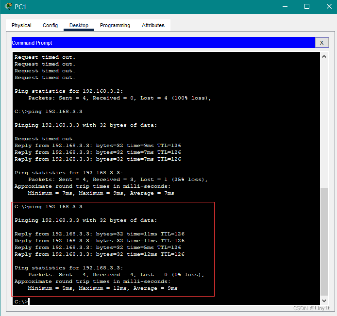This screenshot has width=337, height=316.
Task: Click 'Ping statistics for 192.168.3.2:' line
Action: 69,91
